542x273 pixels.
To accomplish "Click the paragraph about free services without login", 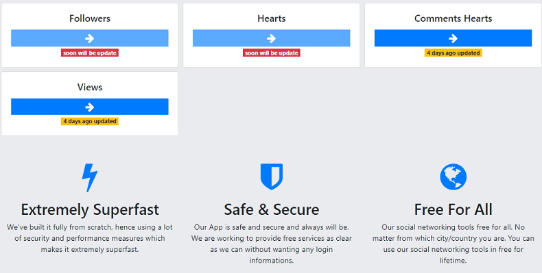I will (x=272, y=244).
